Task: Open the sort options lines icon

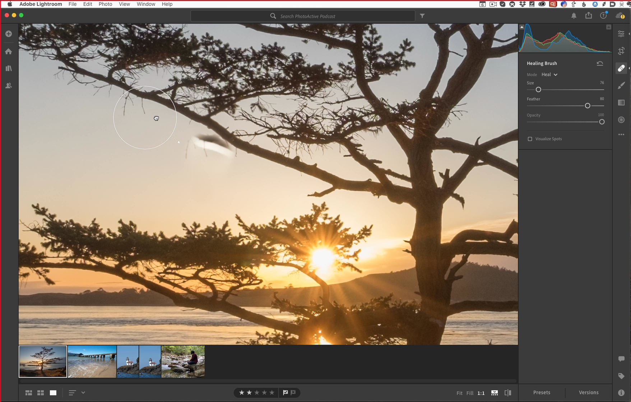Action: [x=72, y=393]
